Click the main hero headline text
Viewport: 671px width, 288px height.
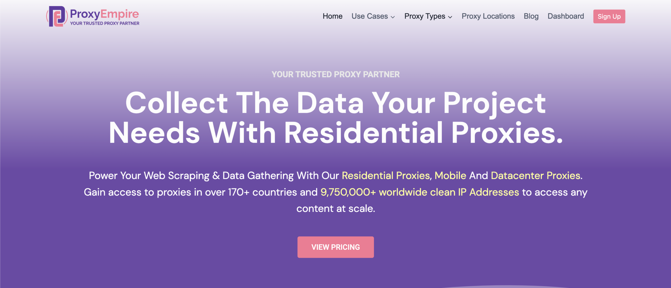point(335,118)
